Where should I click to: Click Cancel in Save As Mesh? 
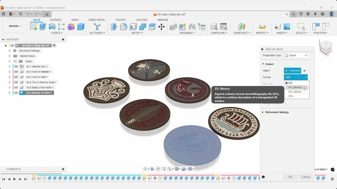(x=306, y=177)
